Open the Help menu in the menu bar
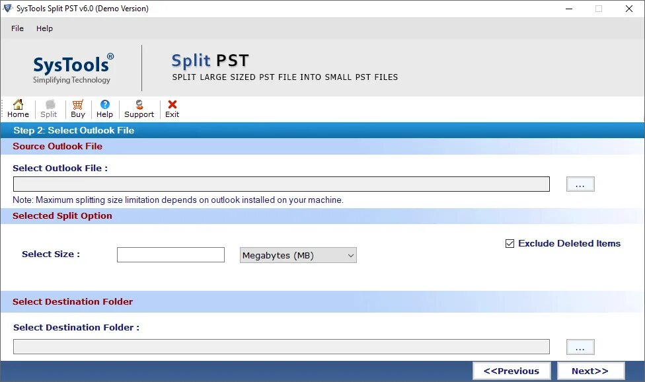Viewport: 645px width, 382px height. [x=44, y=28]
